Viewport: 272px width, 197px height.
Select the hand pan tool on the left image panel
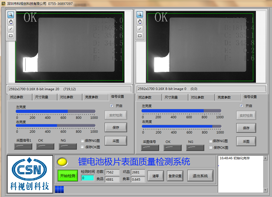pos(10,22)
